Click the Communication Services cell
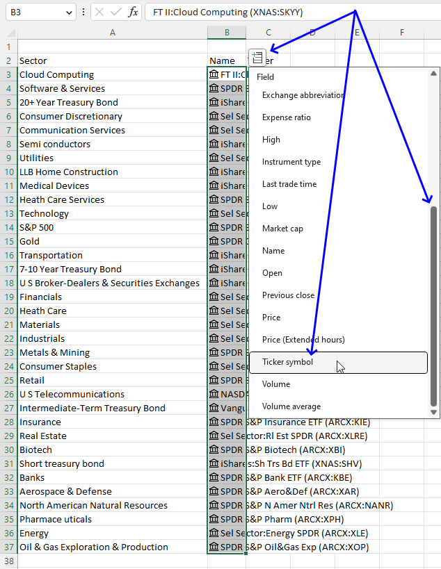The image size is (441, 569). tap(112, 131)
